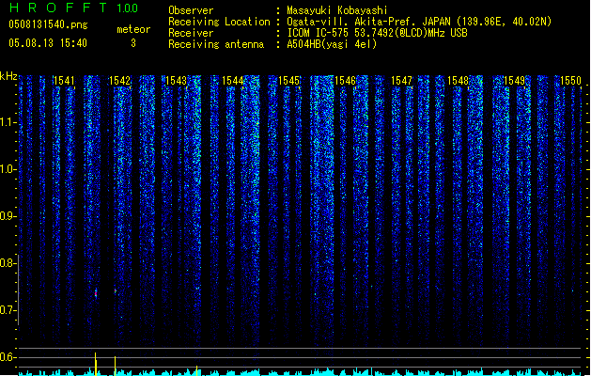Click the Observer label
This screenshot has width=591, height=376.
tap(191, 10)
